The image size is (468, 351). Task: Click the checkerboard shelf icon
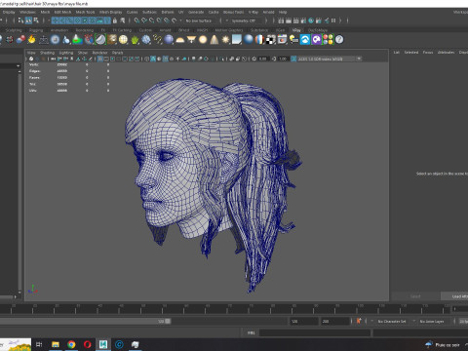(270, 40)
